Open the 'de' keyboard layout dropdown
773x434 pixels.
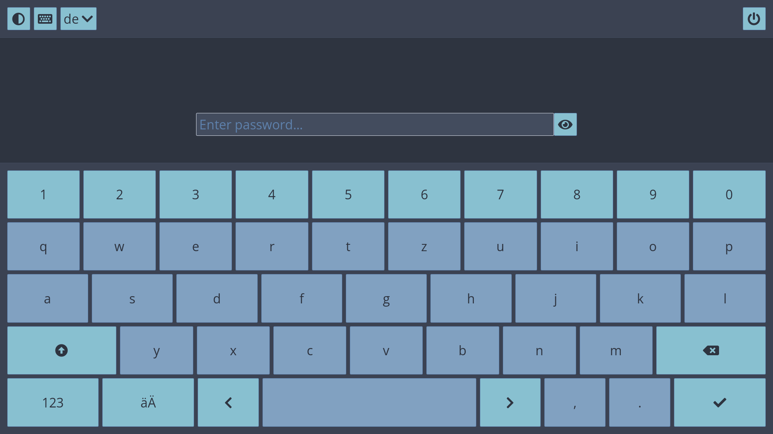pyautogui.click(x=79, y=19)
